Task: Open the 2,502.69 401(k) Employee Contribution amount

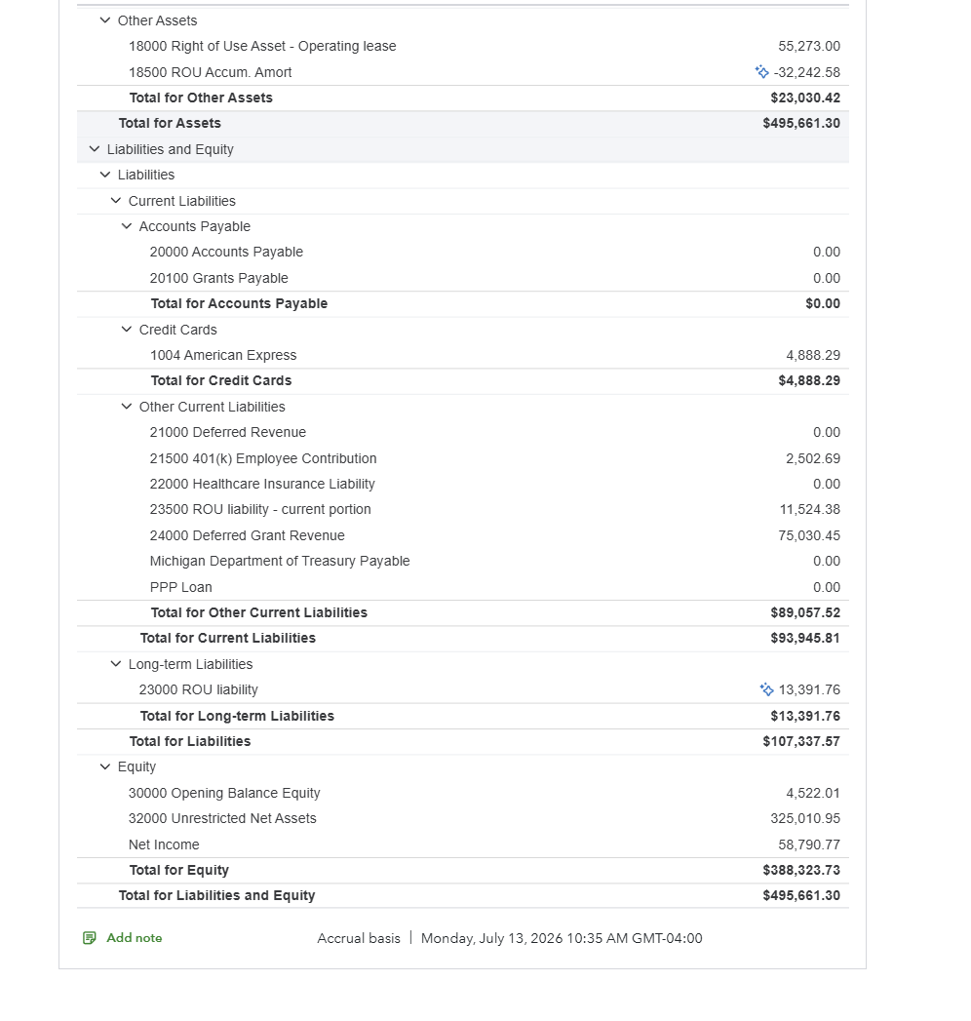Action: coord(813,458)
